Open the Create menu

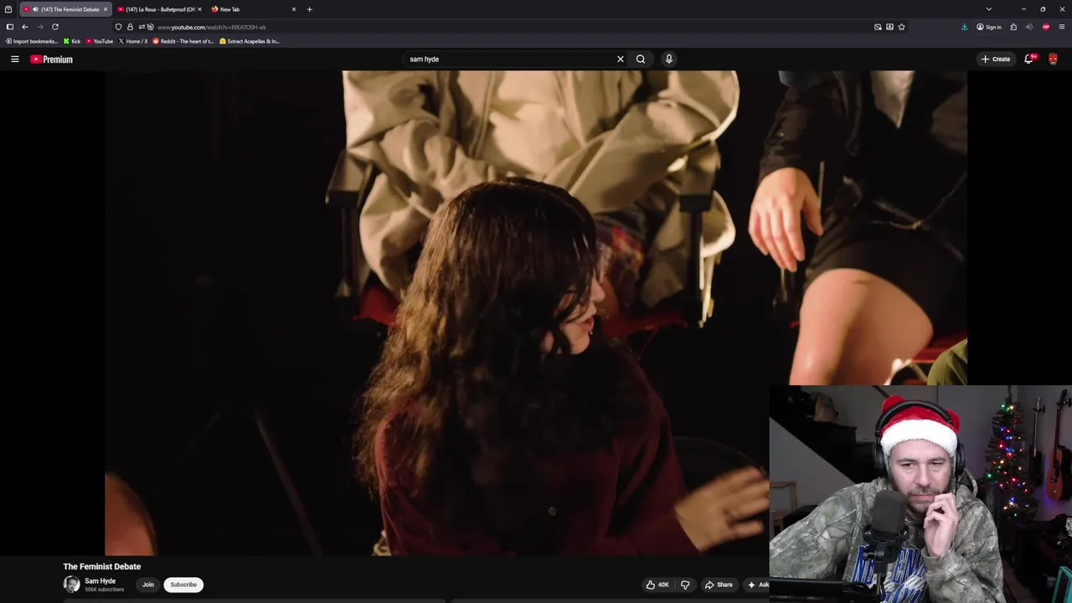(x=996, y=59)
